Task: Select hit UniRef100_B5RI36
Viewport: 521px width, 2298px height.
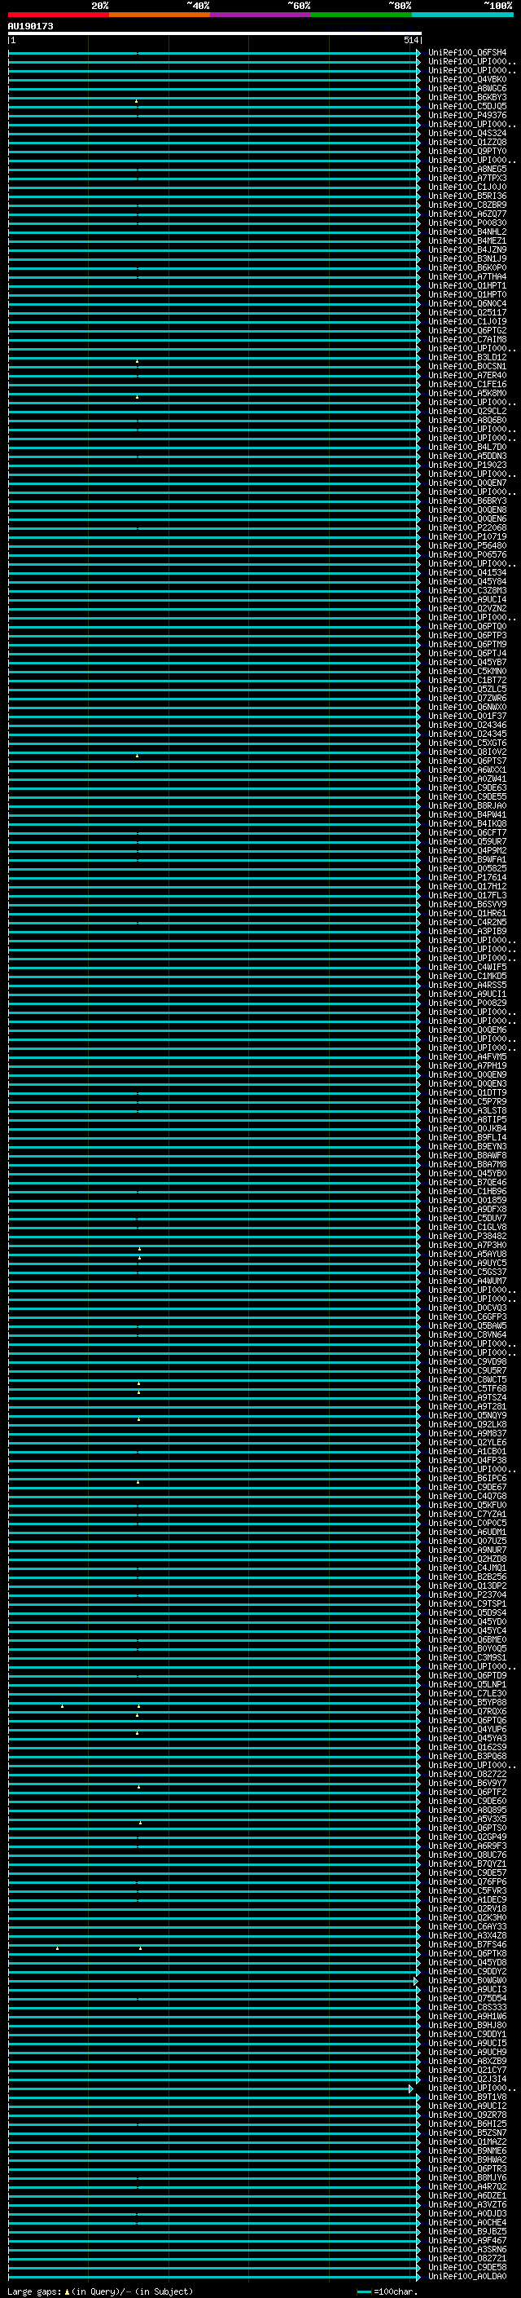Action: click(467, 196)
